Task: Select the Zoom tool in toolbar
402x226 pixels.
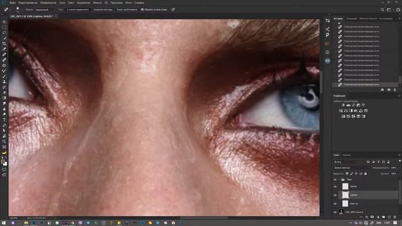Action: [4, 141]
